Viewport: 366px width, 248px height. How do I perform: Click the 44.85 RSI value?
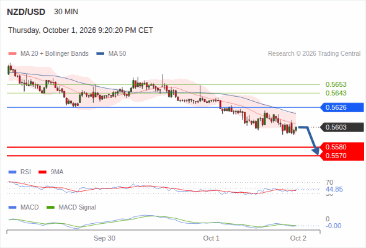334,189
